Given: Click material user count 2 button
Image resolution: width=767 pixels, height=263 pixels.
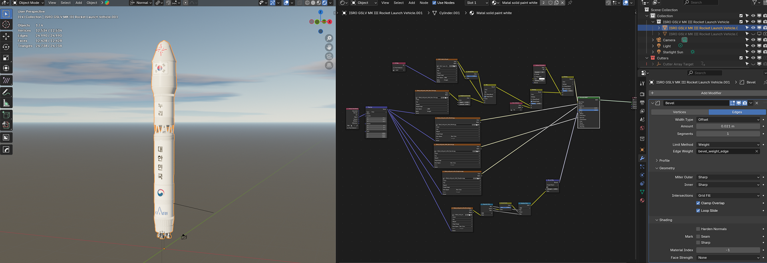Looking at the screenshot, I should [543, 3].
